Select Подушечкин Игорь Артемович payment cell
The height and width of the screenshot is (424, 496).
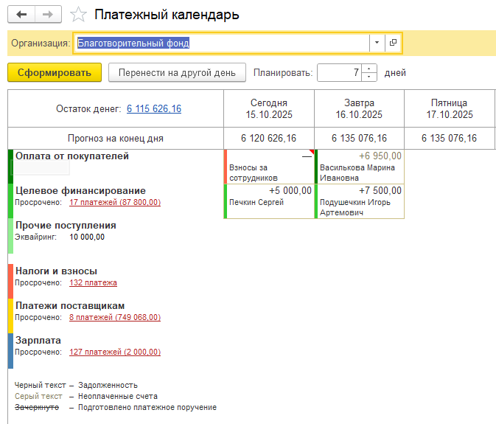click(360, 201)
